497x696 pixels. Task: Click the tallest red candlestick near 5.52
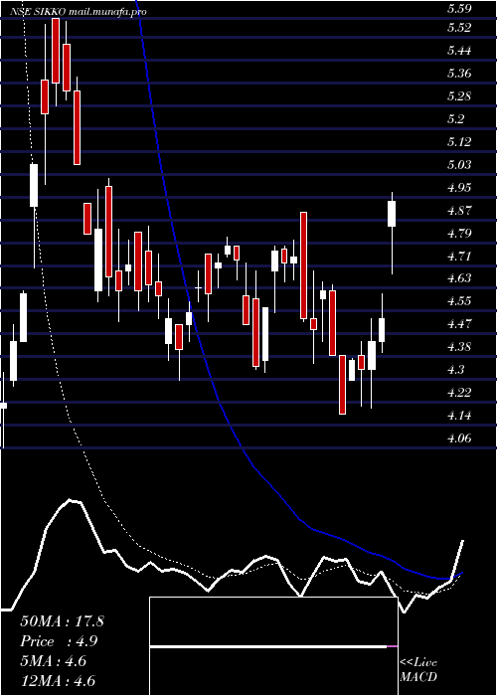point(56,51)
